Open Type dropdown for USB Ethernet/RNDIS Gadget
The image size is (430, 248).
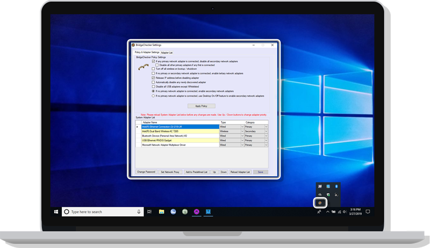click(x=242, y=141)
